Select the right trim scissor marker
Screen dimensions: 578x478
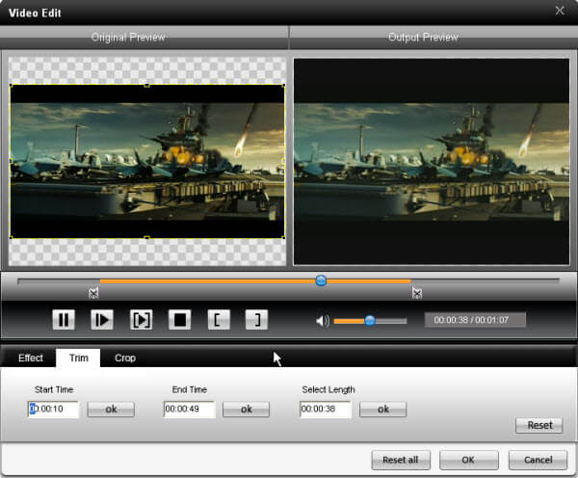[x=417, y=293]
